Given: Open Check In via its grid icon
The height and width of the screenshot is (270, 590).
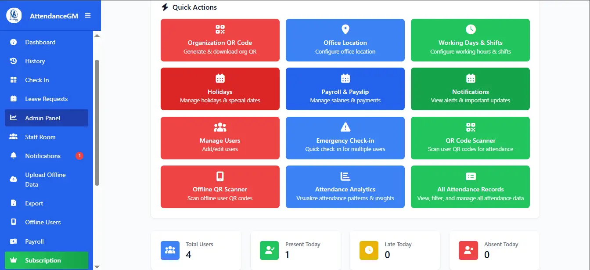Looking at the screenshot, I should pos(15,80).
